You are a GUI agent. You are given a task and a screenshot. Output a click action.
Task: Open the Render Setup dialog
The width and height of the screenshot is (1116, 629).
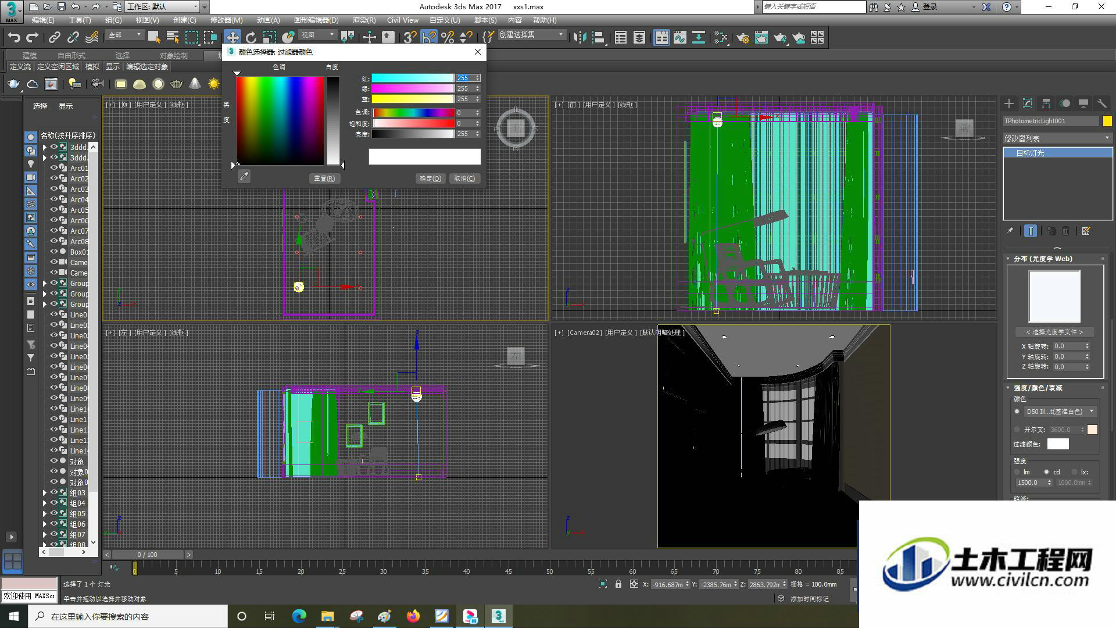743,38
